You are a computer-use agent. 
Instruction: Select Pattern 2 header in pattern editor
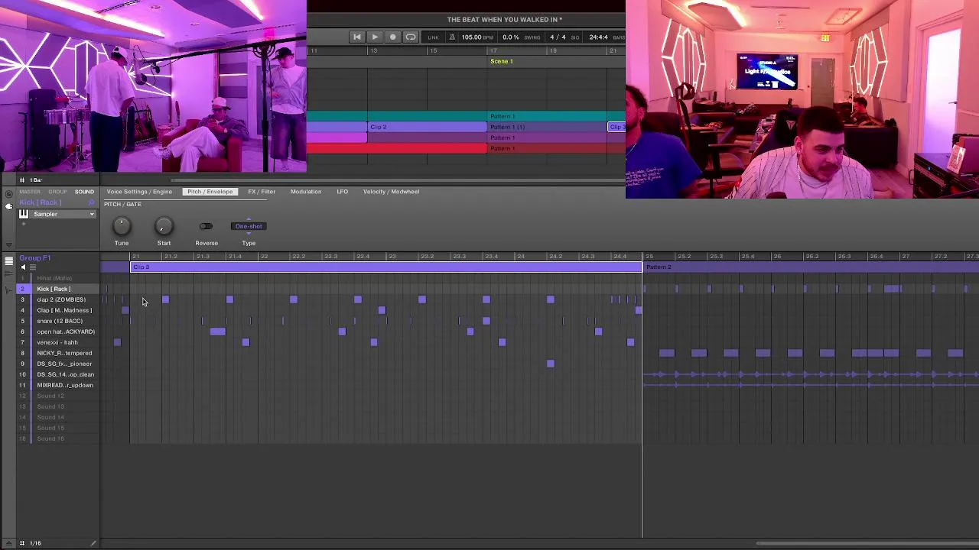(x=811, y=267)
